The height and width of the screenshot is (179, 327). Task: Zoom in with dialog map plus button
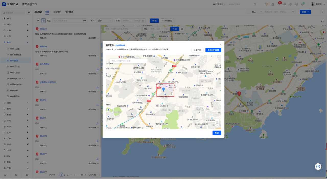217,121
